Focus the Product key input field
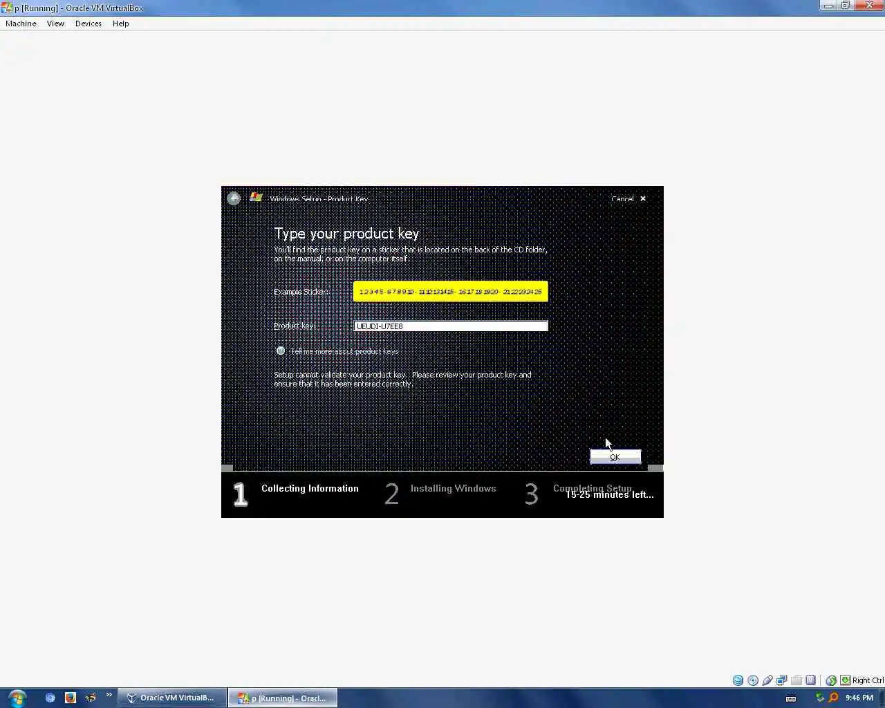The image size is (885, 708). tap(451, 326)
